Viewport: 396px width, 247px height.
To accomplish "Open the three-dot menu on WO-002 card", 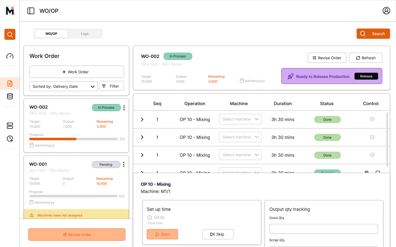I will point(124,108).
